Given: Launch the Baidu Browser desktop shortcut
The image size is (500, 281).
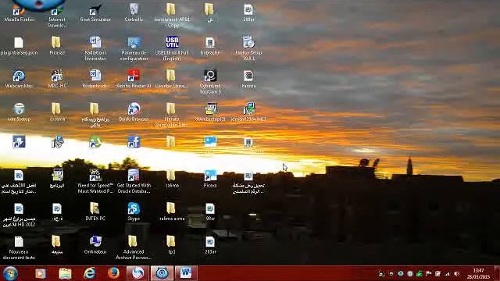Looking at the screenshot, I should coord(134,112).
